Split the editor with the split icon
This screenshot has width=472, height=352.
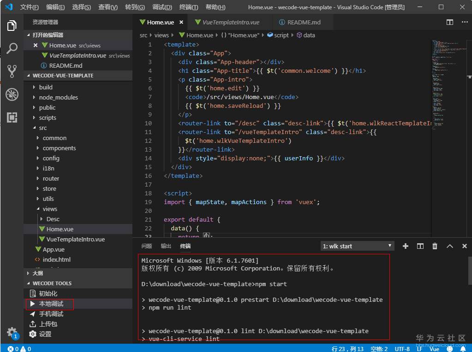click(x=450, y=22)
